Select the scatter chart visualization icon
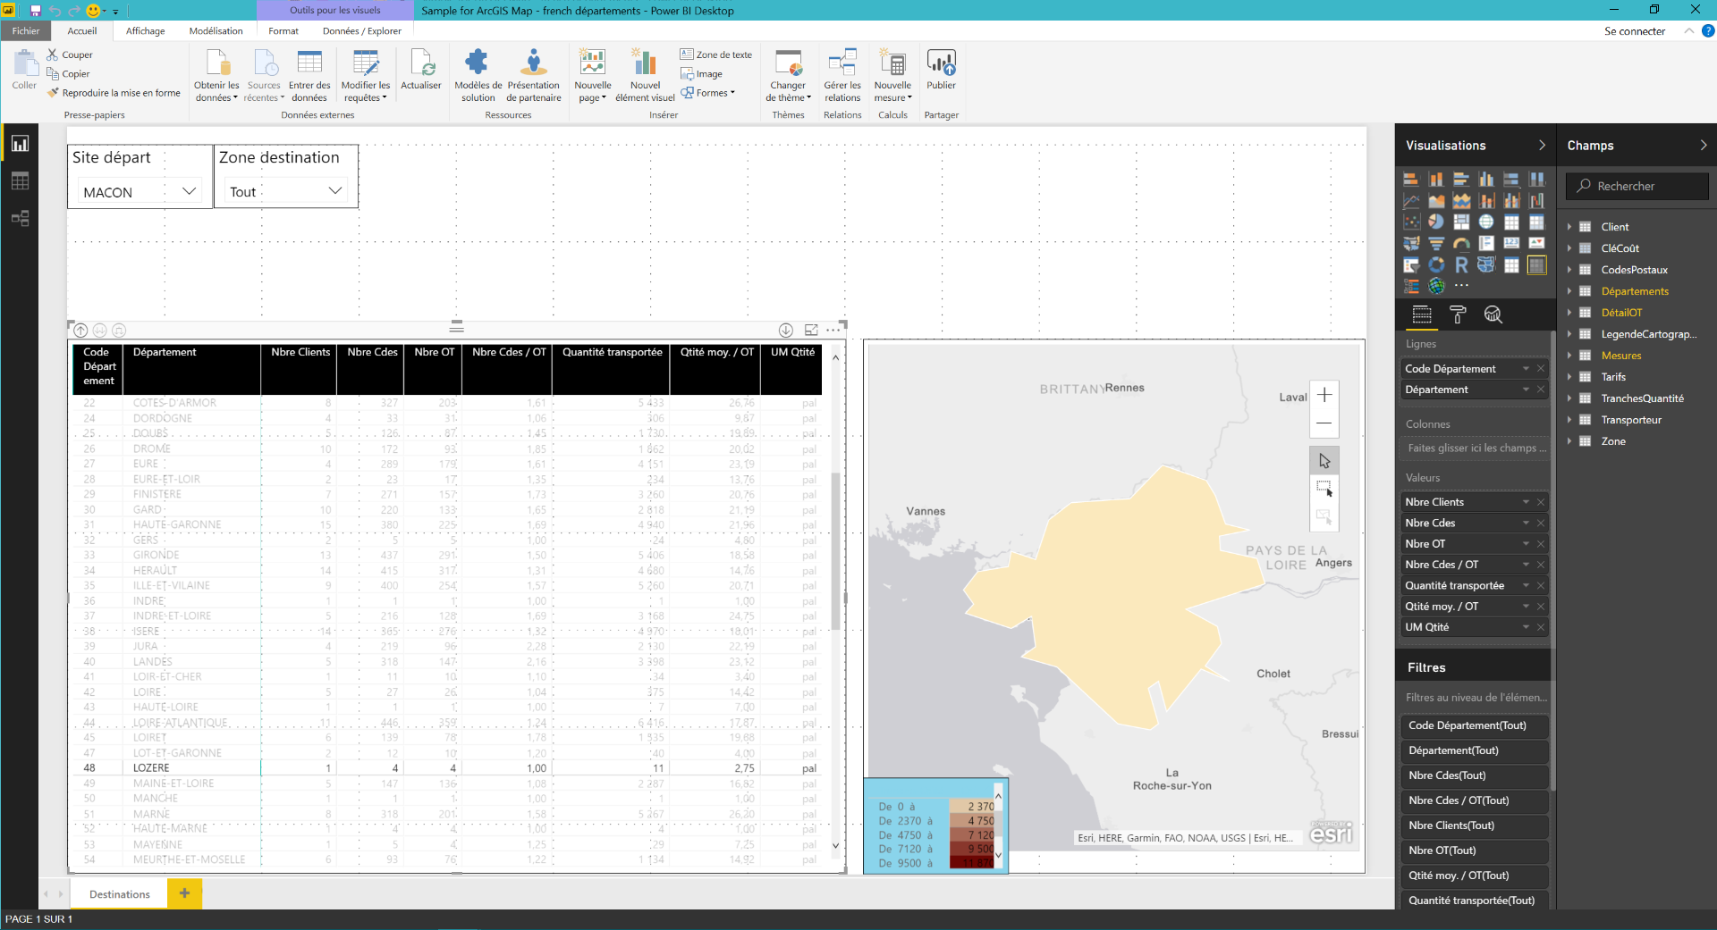The image size is (1717, 930). [x=1411, y=222]
